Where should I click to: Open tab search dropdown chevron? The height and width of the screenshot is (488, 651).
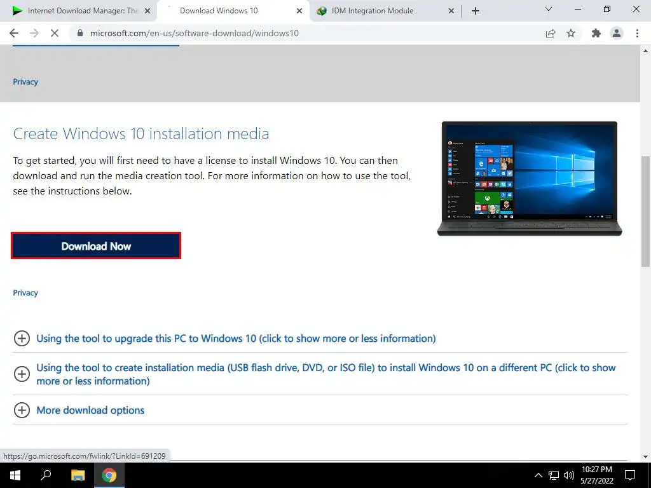[549, 9]
